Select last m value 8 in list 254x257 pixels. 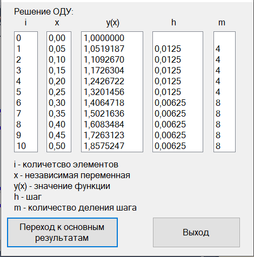[218, 146]
